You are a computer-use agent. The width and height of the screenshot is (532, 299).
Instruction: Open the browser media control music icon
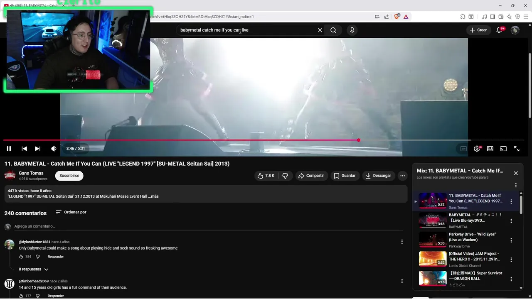coord(484,17)
